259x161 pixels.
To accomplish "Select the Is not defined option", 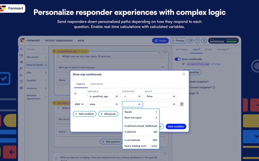I will (x=141, y=140).
